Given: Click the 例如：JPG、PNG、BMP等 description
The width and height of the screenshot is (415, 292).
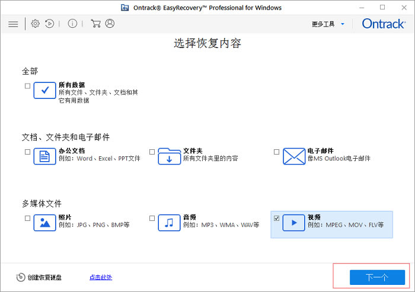Looking at the screenshot, I should pyautogui.click(x=94, y=225).
